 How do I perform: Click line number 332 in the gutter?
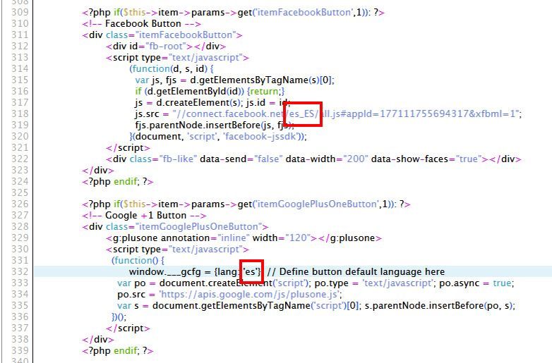coord(20,271)
